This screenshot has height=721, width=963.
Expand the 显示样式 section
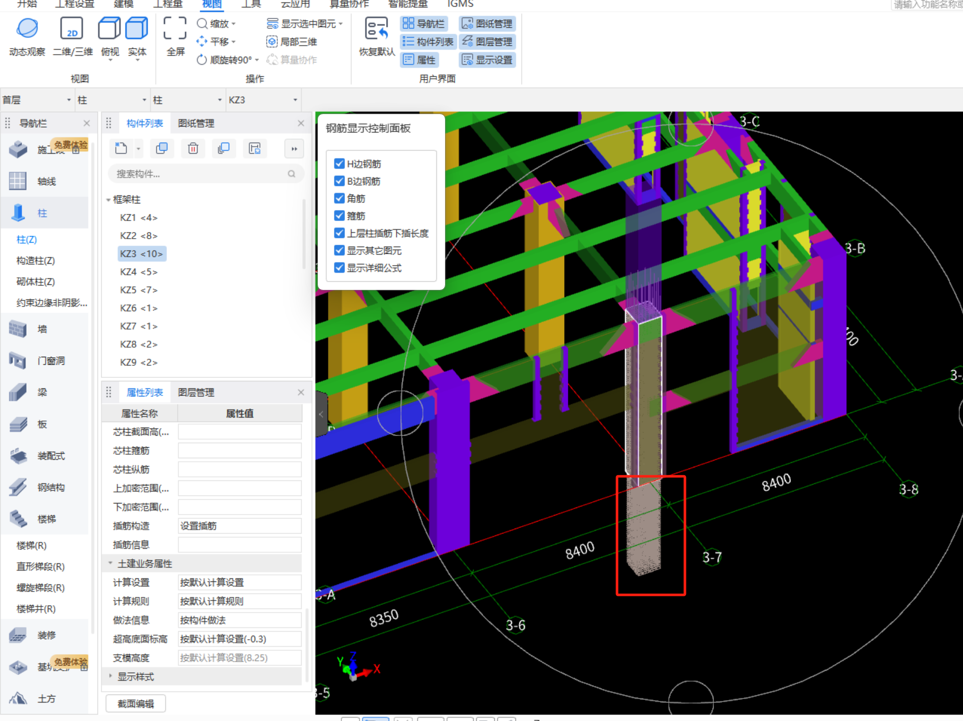[x=110, y=676]
